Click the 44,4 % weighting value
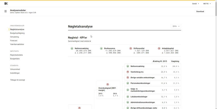The image size is (217, 109). click(x=176, y=72)
